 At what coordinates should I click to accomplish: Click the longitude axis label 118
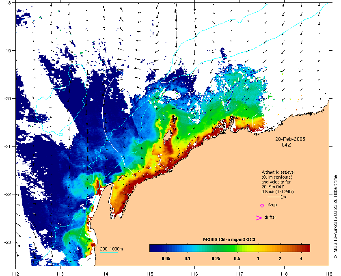click(284, 274)
